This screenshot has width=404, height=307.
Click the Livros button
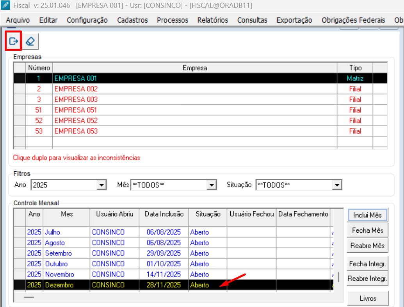[368, 298]
